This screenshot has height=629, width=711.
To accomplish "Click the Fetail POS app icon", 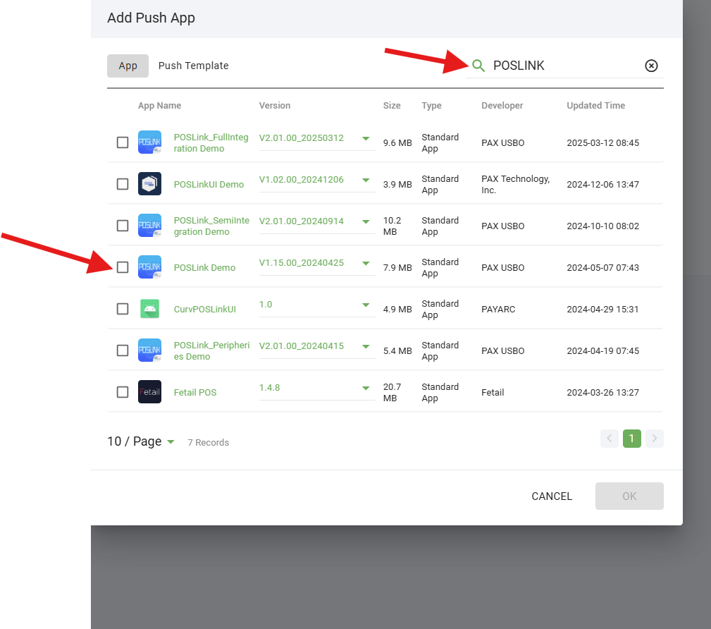I will tap(149, 392).
